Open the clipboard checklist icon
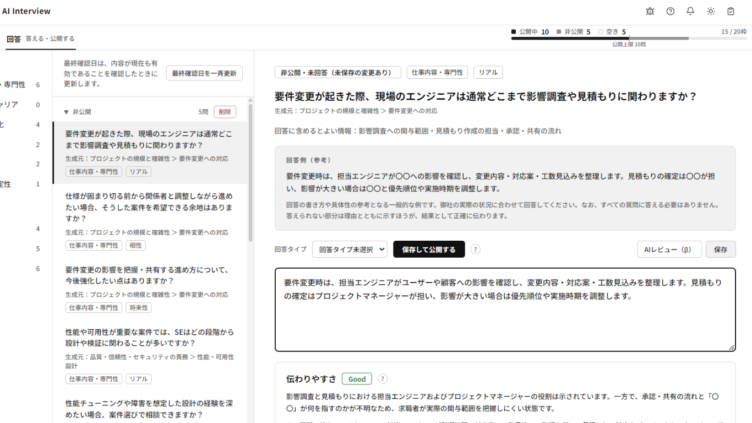This screenshot has width=752, height=423. (x=731, y=11)
